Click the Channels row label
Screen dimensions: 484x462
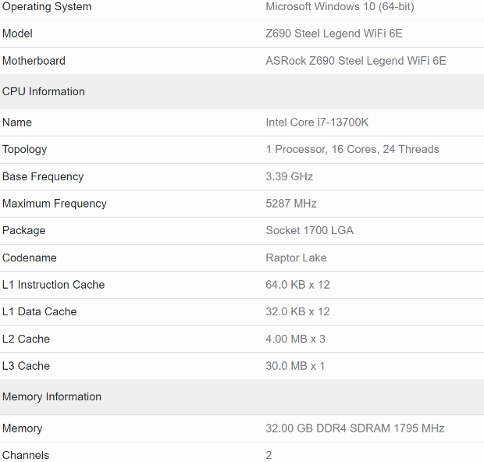pyautogui.click(x=26, y=455)
